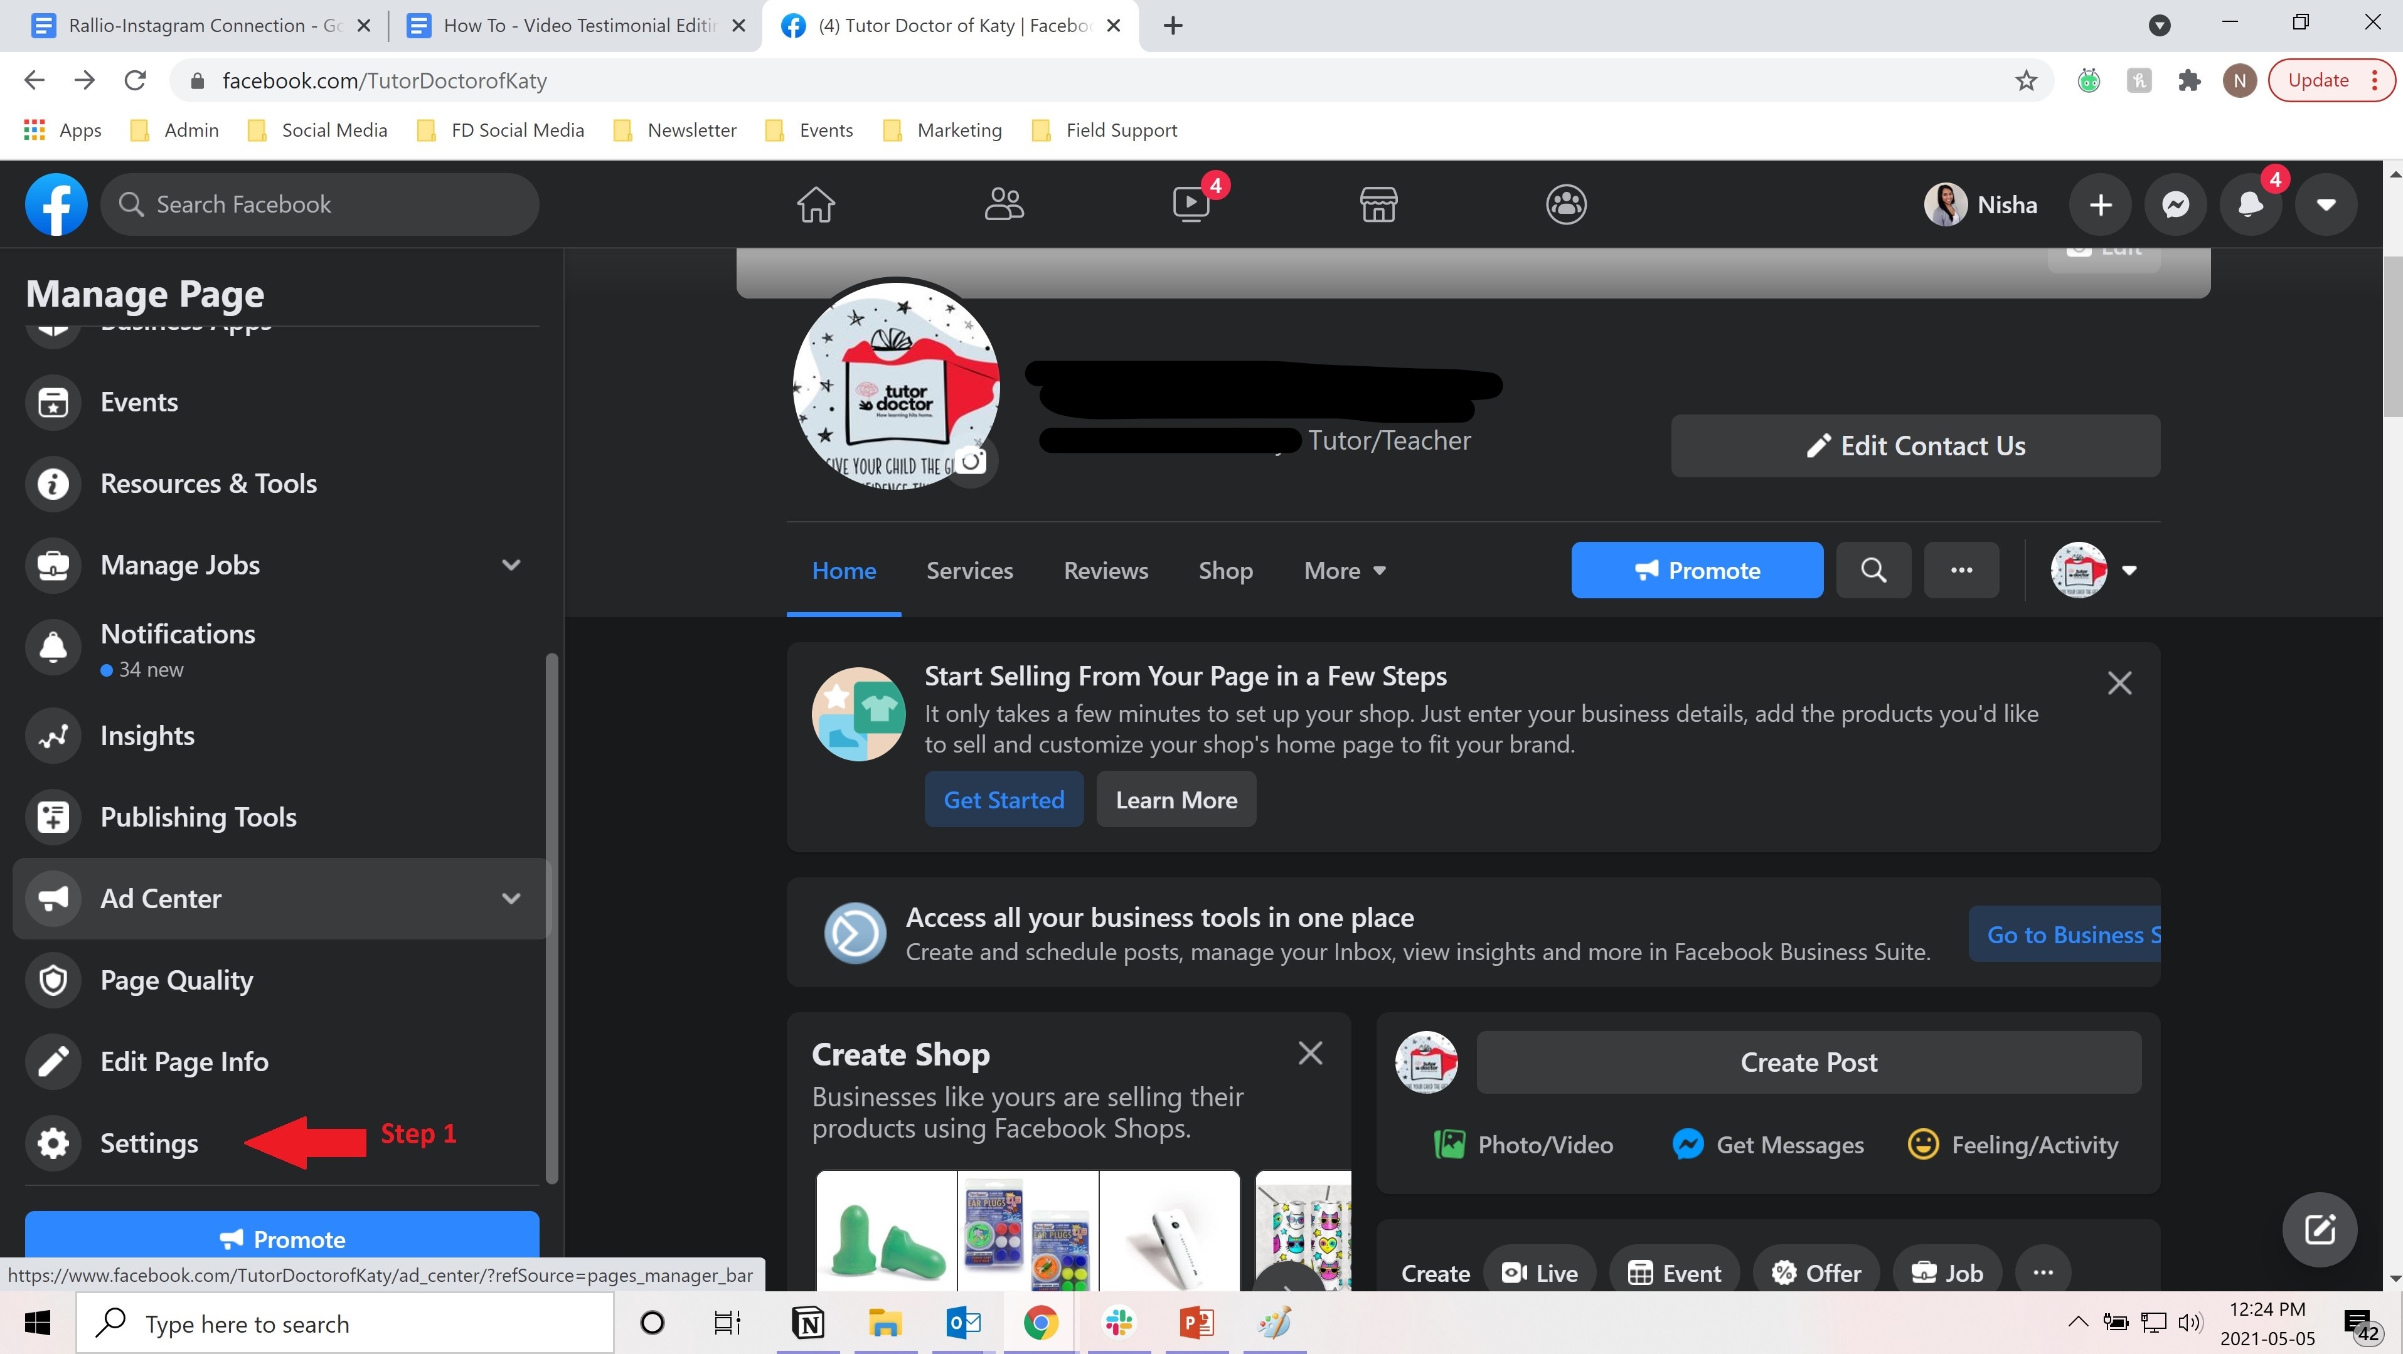Open account dropdown arrow in top right
This screenshot has width=2403, height=1354.
coord(2326,204)
